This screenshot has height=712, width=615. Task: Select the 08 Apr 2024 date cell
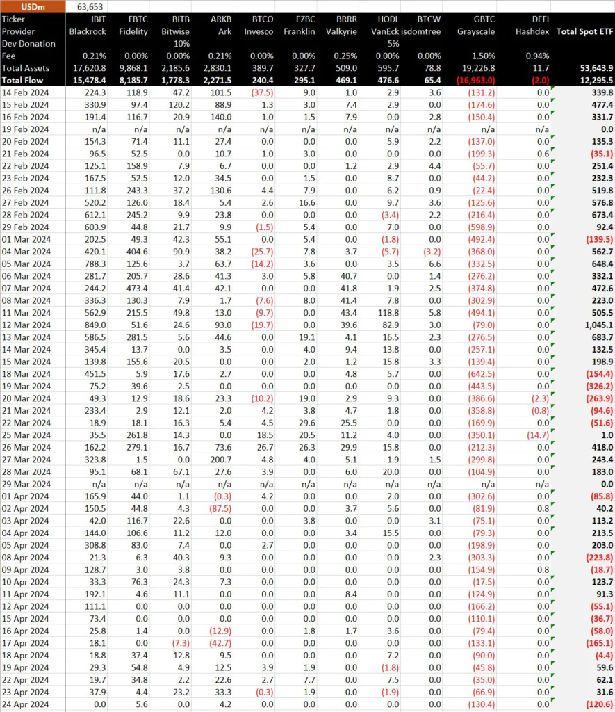[x=25, y=558]
